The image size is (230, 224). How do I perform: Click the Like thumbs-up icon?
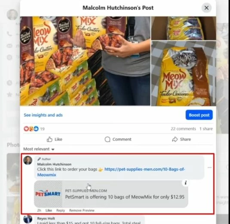[49, 139]
